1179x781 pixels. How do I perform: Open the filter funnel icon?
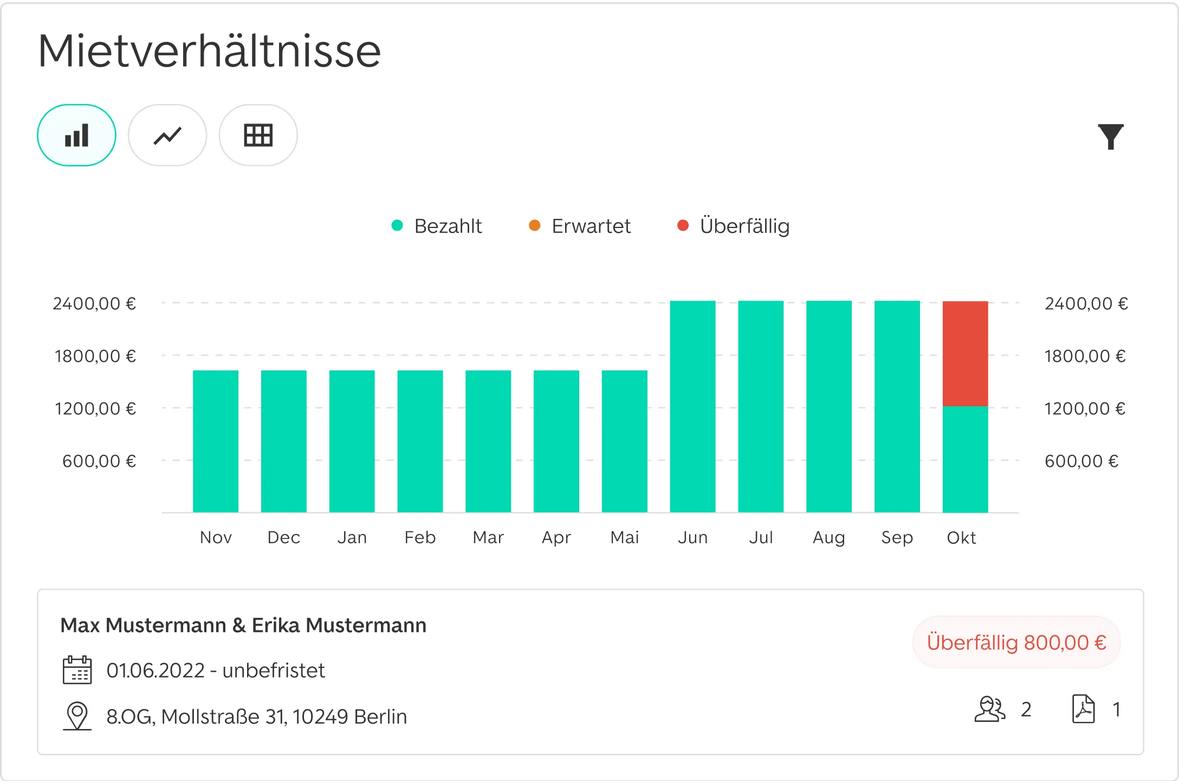pos(1111,136)
